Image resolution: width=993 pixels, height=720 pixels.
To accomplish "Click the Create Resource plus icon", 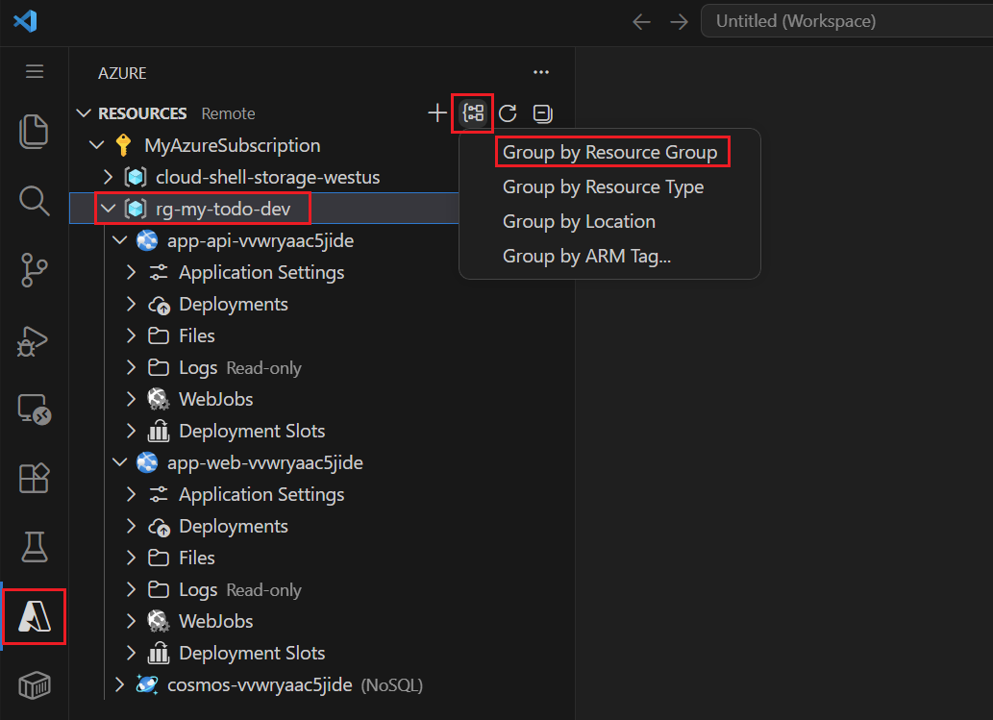I will [436, 112].
